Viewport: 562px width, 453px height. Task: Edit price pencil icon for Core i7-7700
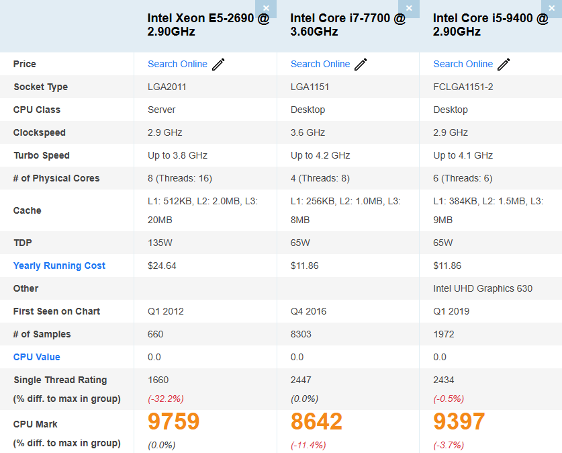(x=361, y=65)
